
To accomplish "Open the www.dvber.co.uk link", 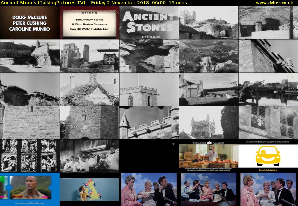I will click(x=276, y=2).
